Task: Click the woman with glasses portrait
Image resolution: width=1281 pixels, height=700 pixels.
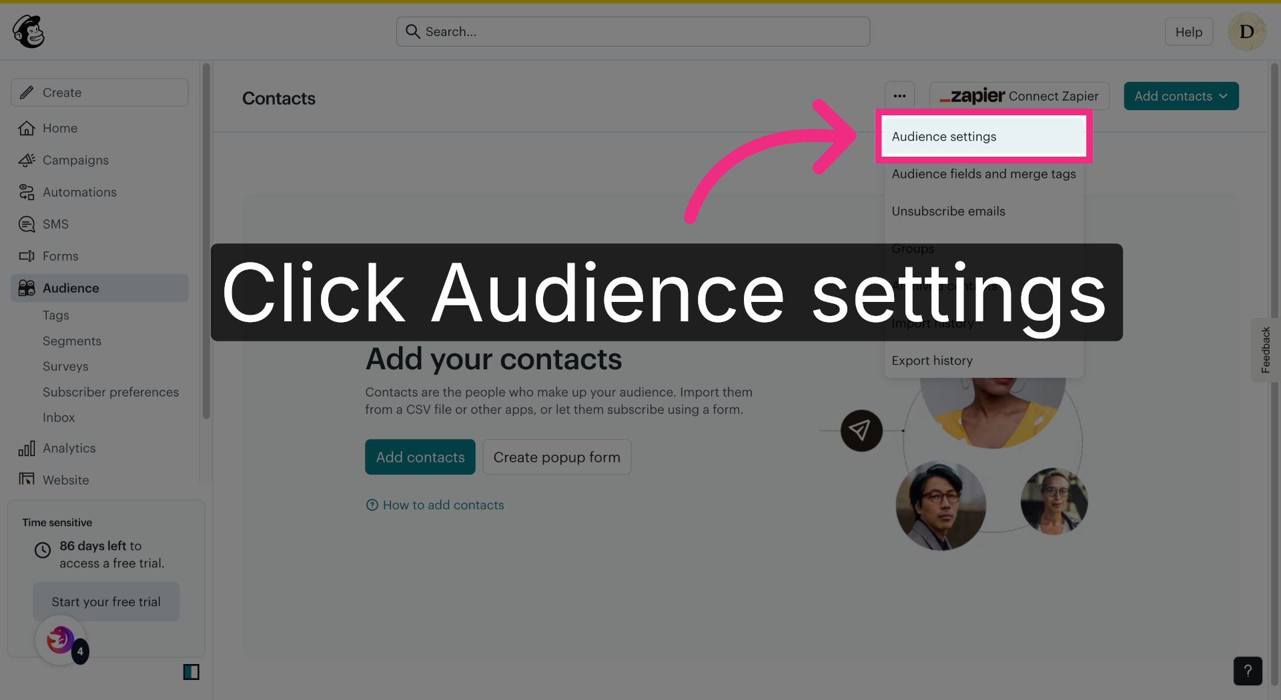Action: [1054, 501]
